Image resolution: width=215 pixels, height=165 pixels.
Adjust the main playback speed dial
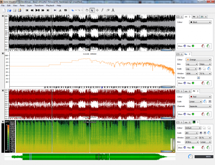(x=190, y=157)
